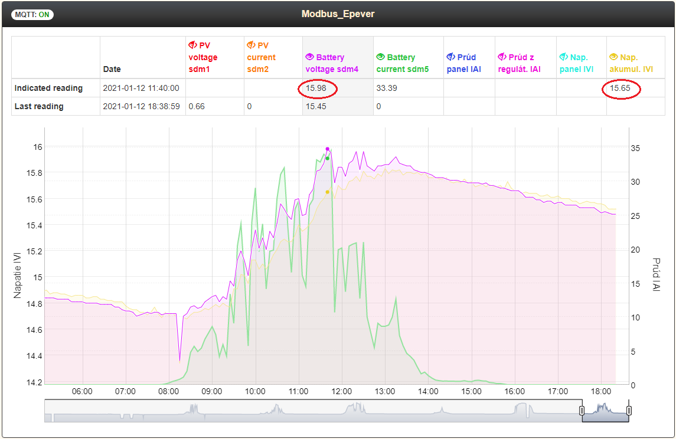Click the green data point near peak
This screenshot has width=676, height=439.
point(327,159)
